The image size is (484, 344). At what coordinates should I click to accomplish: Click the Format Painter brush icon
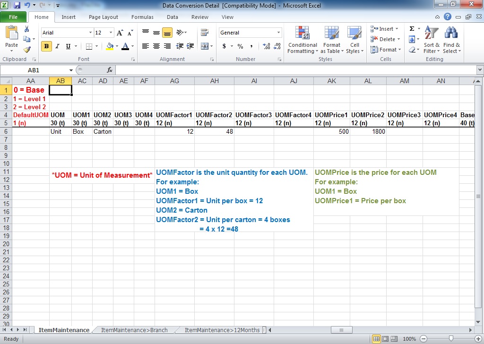click(x=27, y=49)
